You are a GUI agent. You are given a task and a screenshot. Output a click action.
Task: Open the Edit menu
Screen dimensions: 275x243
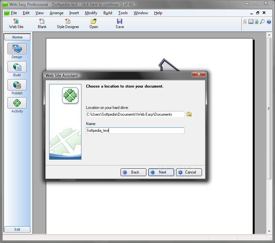26,13
